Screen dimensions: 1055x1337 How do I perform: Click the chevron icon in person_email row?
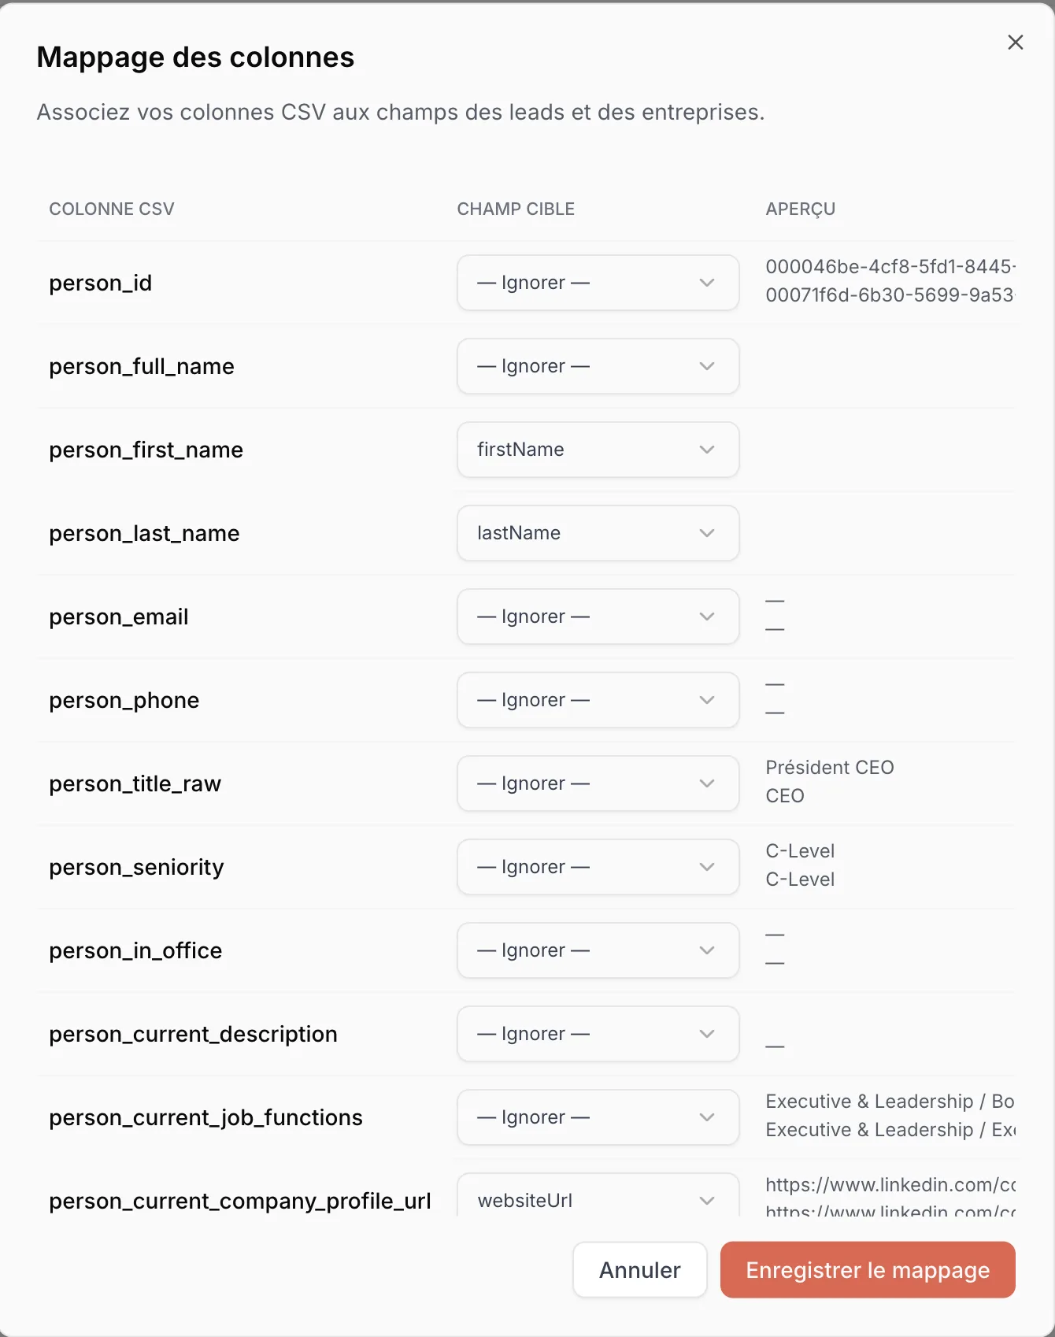point(707,617)
